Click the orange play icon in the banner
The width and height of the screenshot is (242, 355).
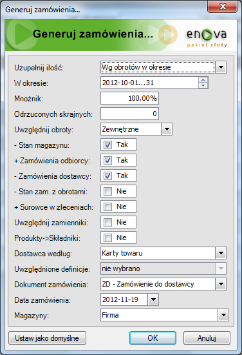(167, 35)
